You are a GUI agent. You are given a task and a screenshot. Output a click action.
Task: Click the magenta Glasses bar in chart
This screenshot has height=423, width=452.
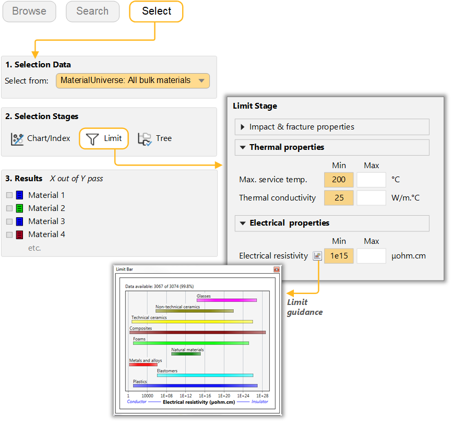pyautogui.click(x=227, y=300)
